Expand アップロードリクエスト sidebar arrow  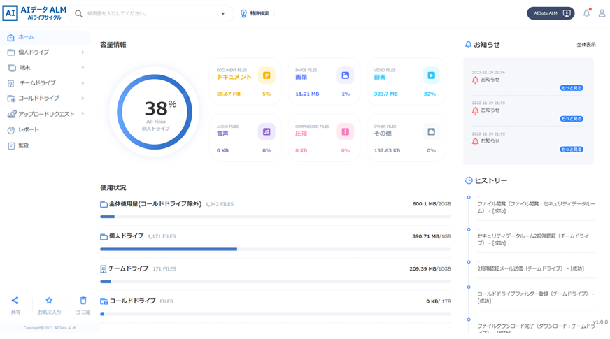coord(83,113)
